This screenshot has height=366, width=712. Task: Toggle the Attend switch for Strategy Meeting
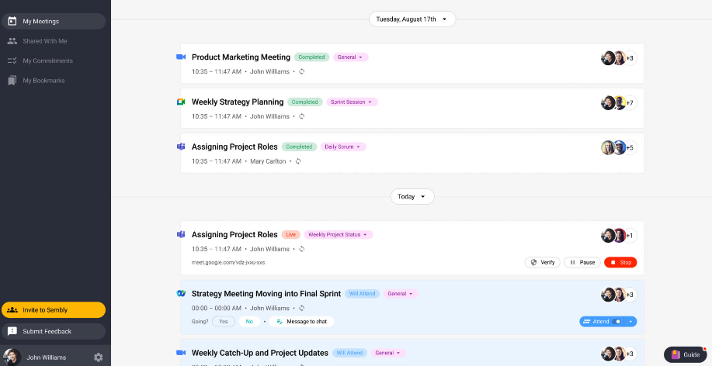[616, 322]
